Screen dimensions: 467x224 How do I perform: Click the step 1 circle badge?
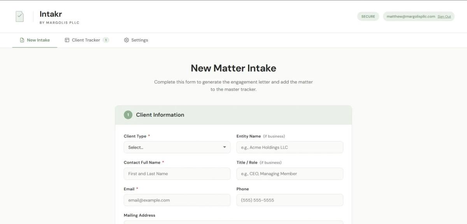coord(128,115)
